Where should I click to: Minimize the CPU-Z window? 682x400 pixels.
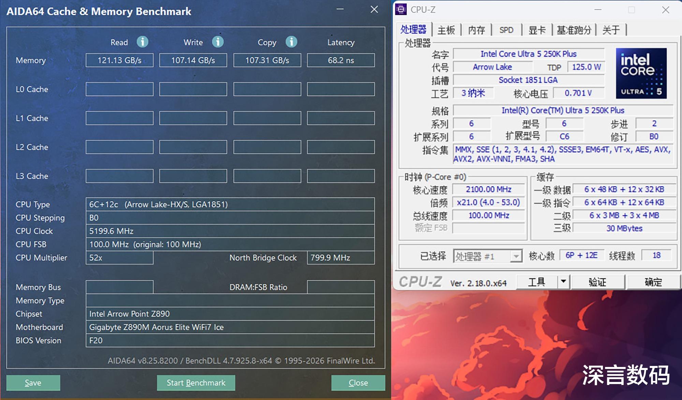pyautogui.click(x=598, y=10)
